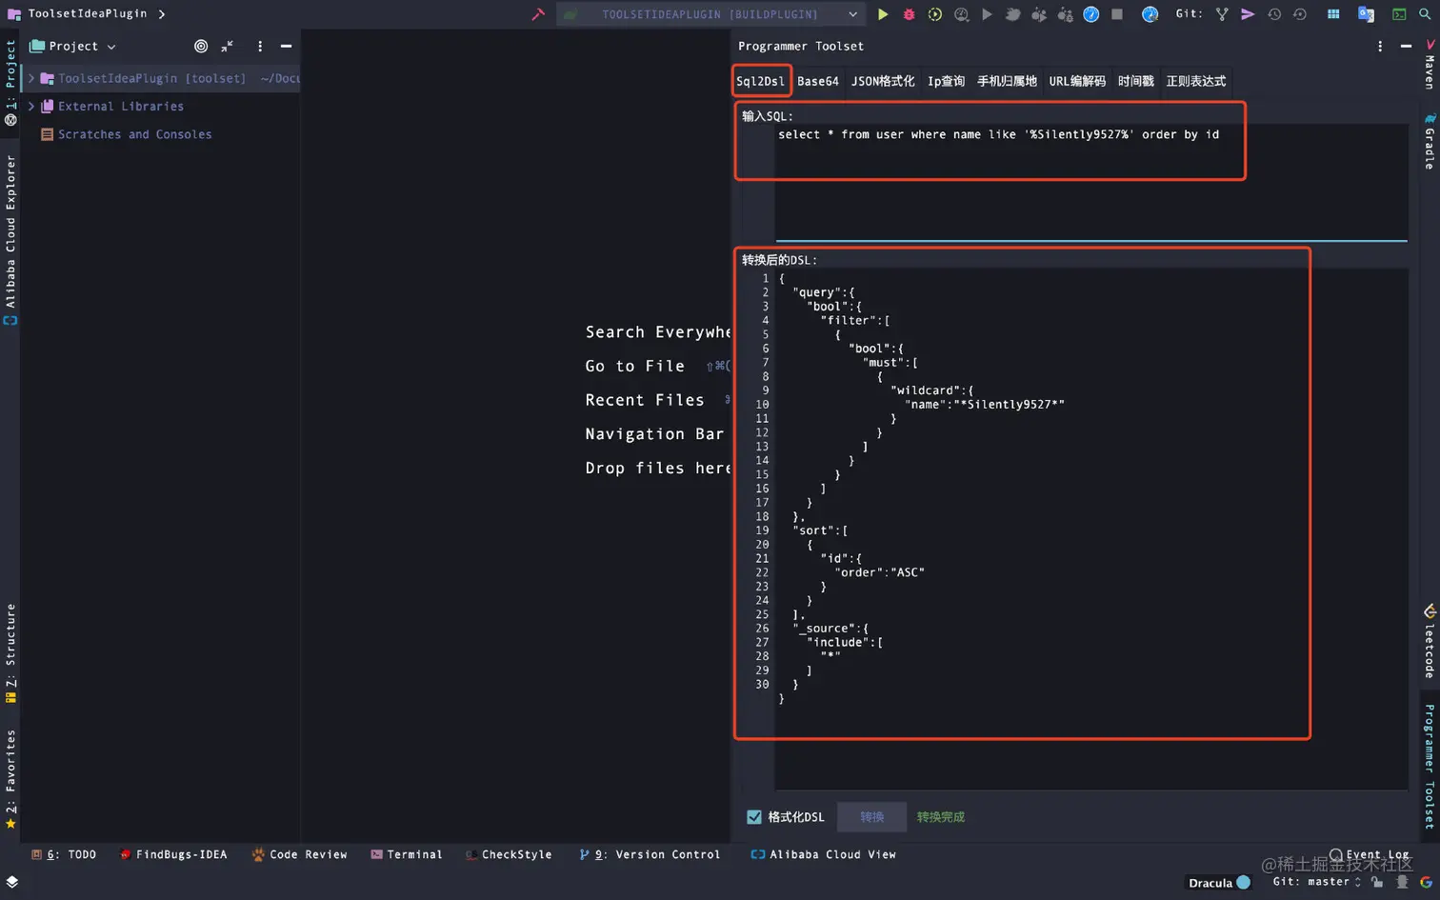This screenshot has width=1440, height=900.
Task: Click the lock icon in status bar
Action: click(1377, 882)
